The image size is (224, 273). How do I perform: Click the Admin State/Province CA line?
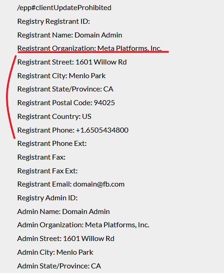pos(59,266)
